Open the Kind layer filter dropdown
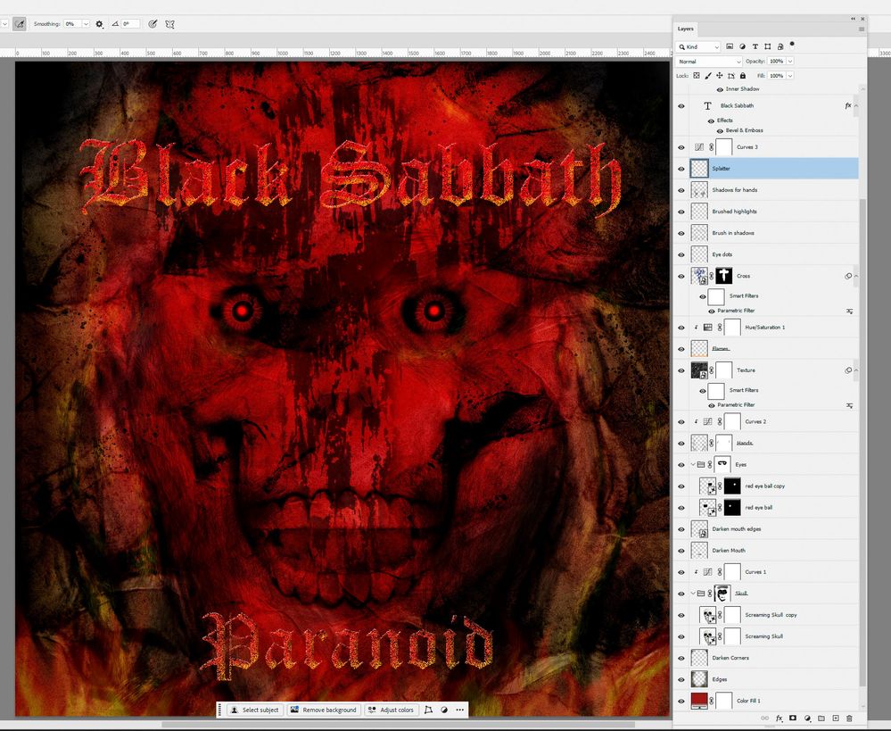The height and width of the screenshot is (731, 891). (x=698, y=46)
